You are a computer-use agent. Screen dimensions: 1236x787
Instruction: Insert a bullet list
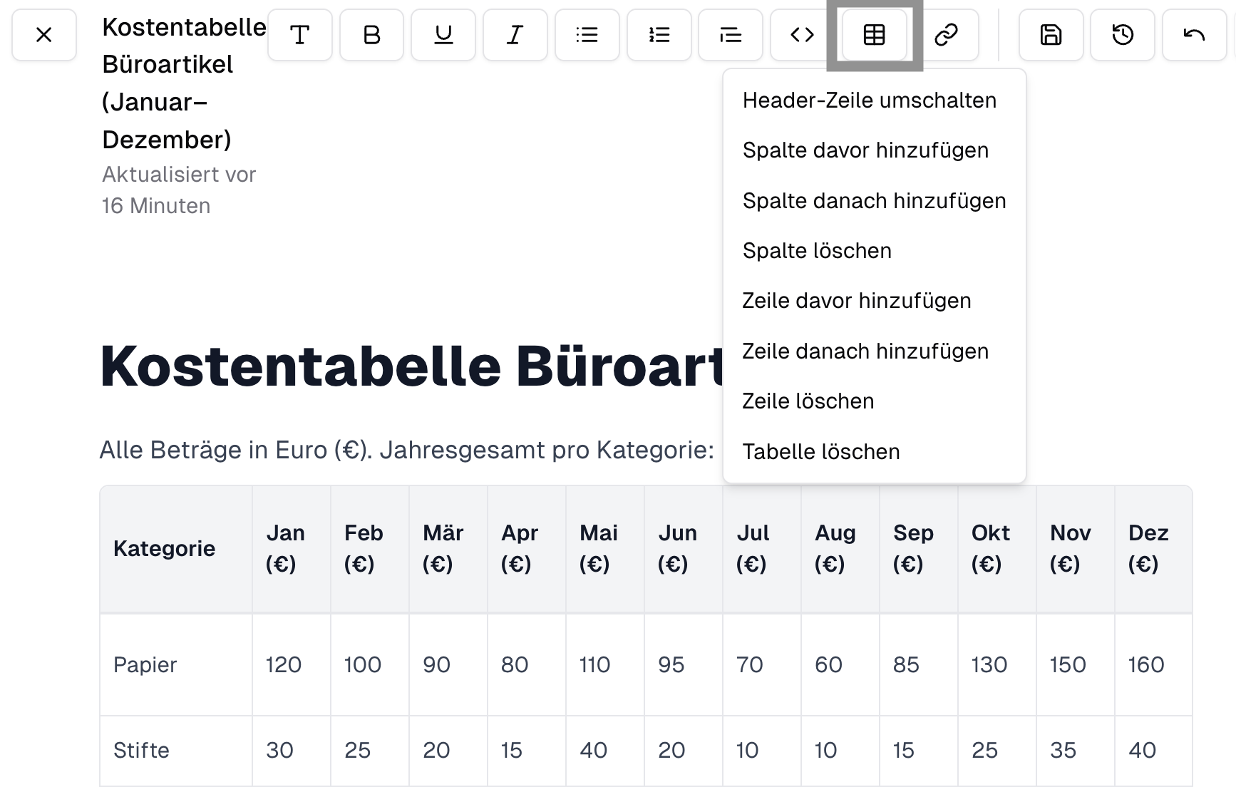pos(587,34)
